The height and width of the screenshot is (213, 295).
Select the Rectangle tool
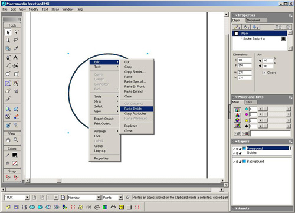(x=16, y=74)
